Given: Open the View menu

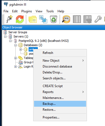Looking at the screenshot, I should pos(39,11).
